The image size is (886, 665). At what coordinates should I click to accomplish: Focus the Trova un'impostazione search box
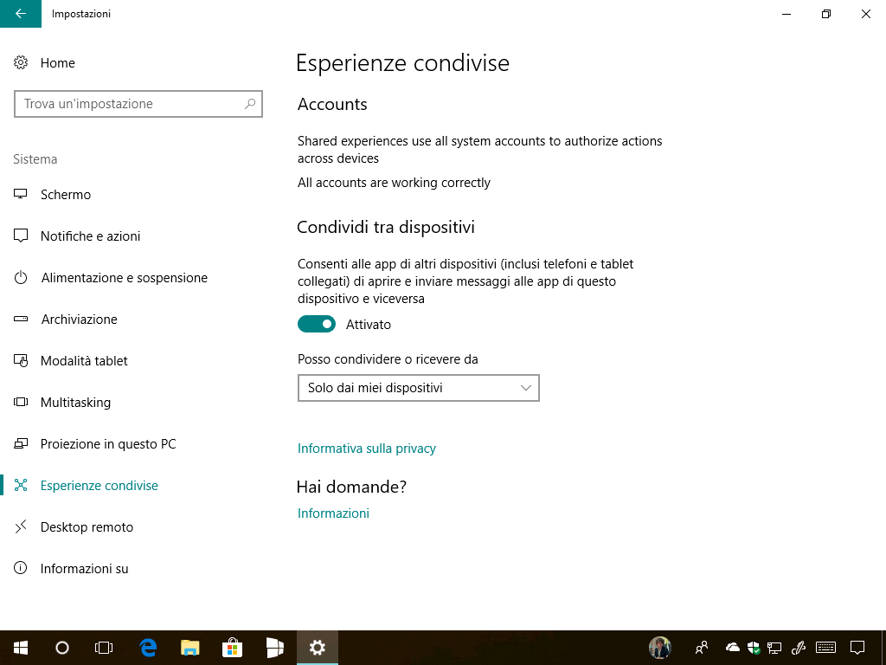click(x=138, y=104)
